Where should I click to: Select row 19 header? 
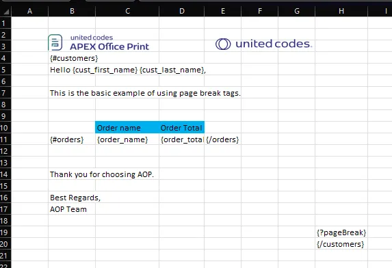click(5, 232)
